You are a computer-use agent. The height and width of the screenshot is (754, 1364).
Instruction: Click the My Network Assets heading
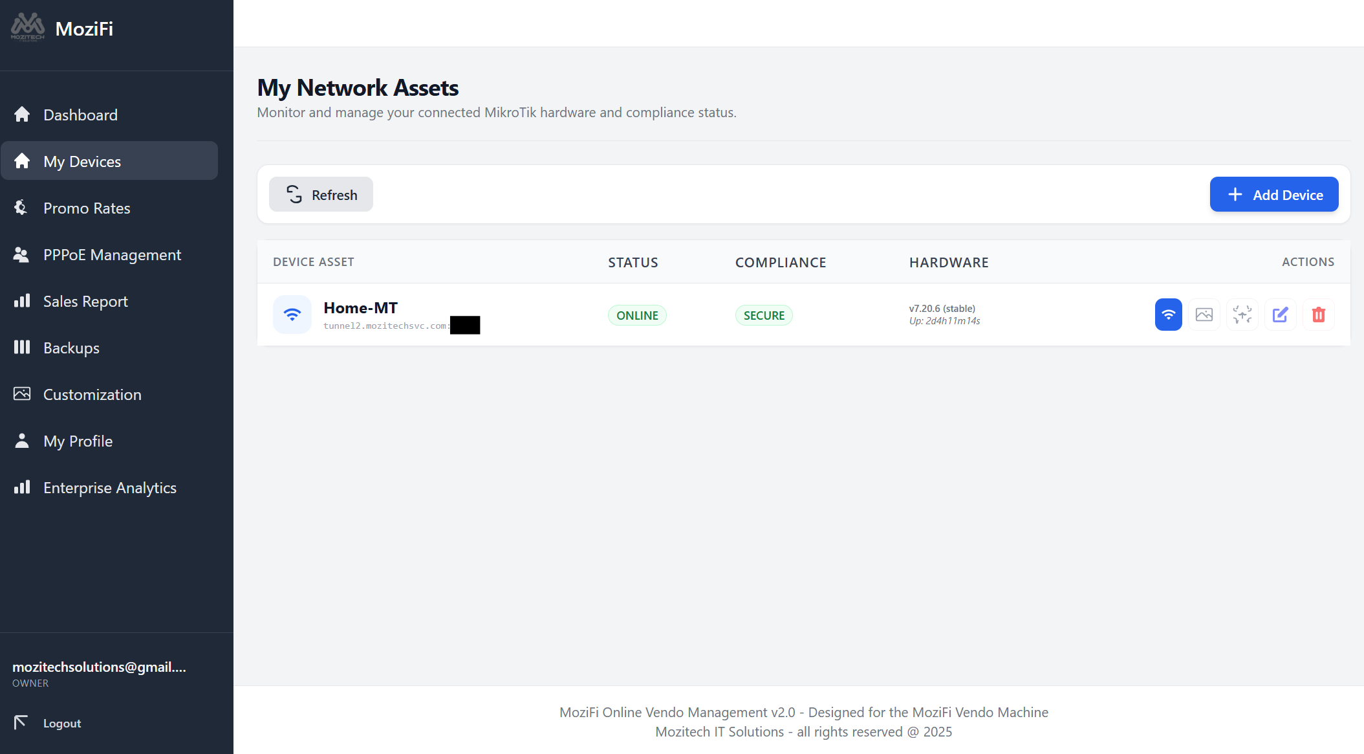(x=358, y=87)
